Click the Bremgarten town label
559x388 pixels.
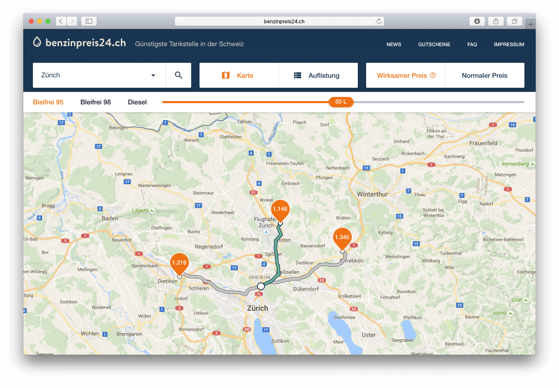130,334
